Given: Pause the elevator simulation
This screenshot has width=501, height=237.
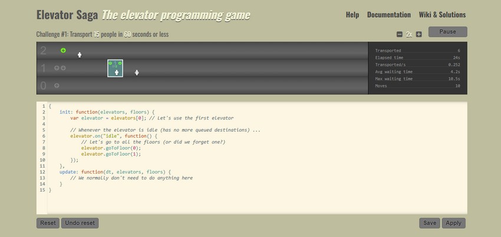Looking at the screenshot, I should 447,32.
